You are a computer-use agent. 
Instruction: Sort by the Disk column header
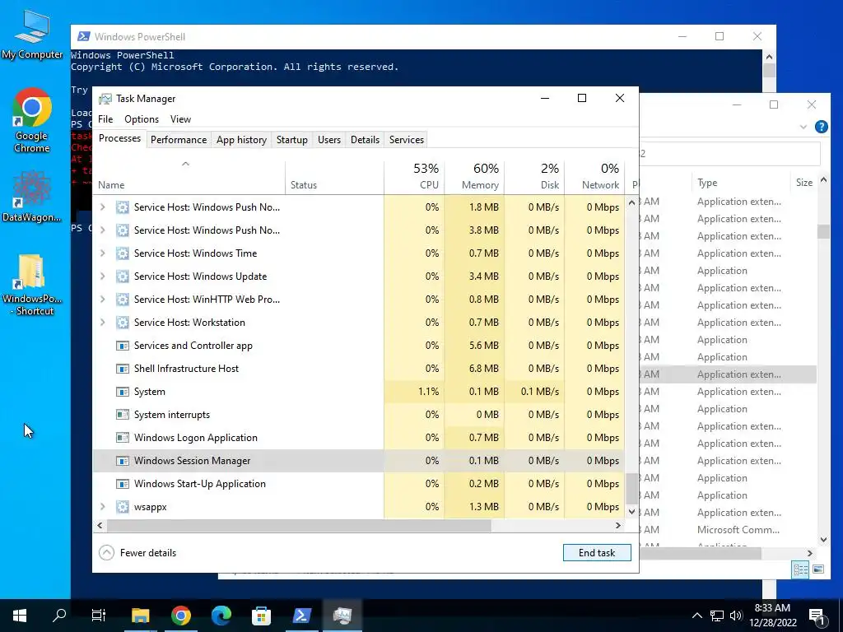[534, 178]
